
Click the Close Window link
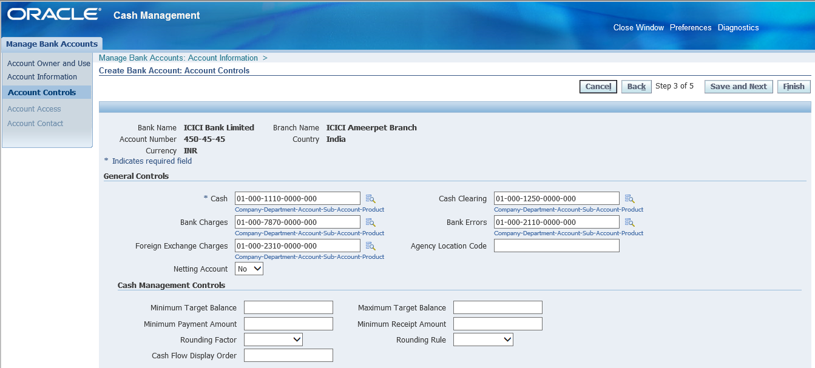click(638, 27)
